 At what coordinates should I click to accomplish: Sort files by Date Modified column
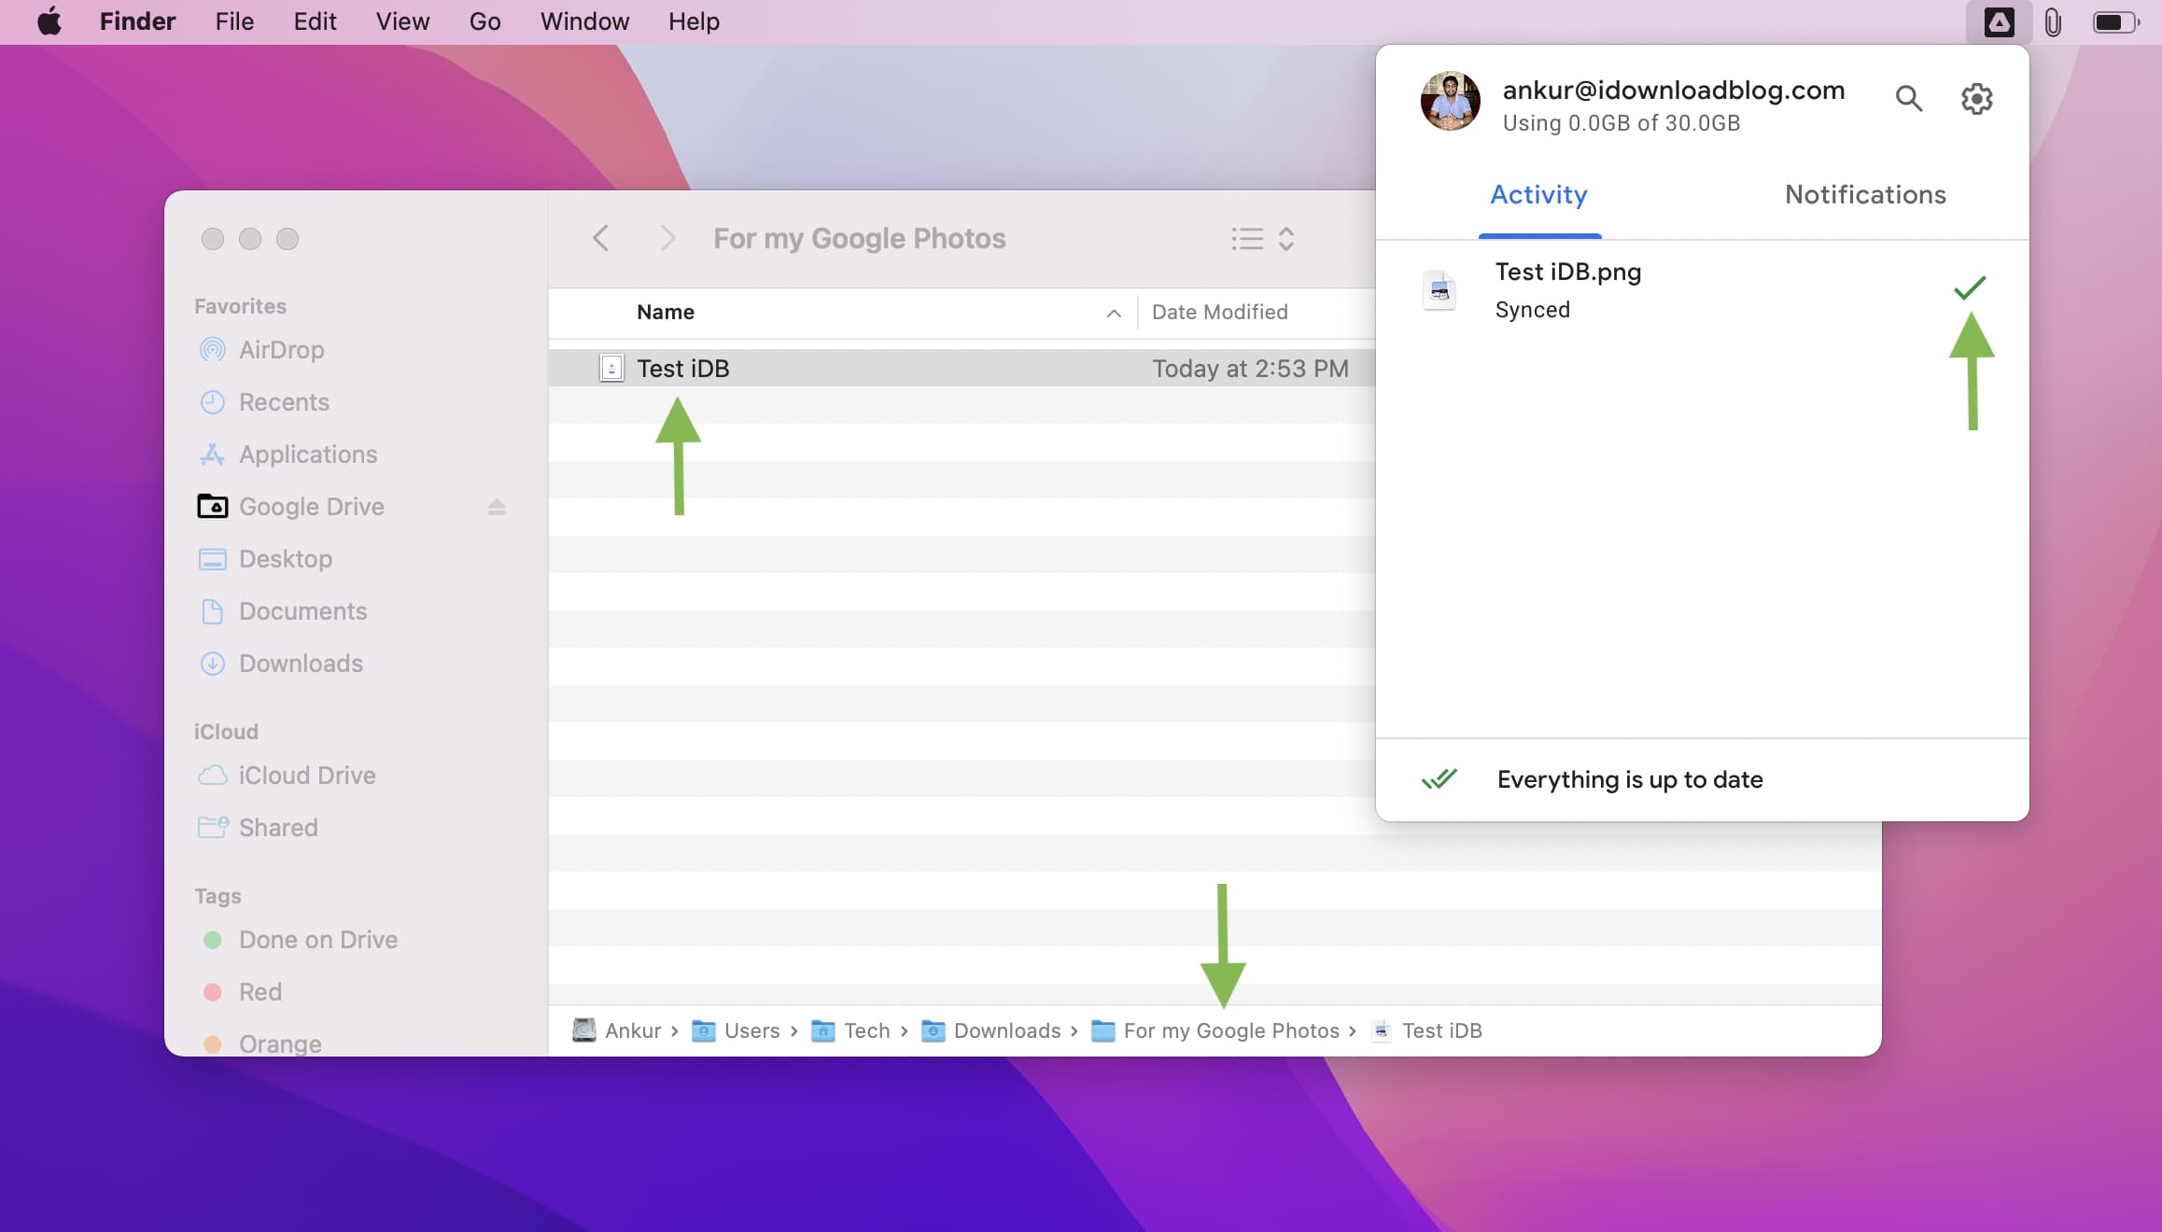click(x=1219, y=313)
